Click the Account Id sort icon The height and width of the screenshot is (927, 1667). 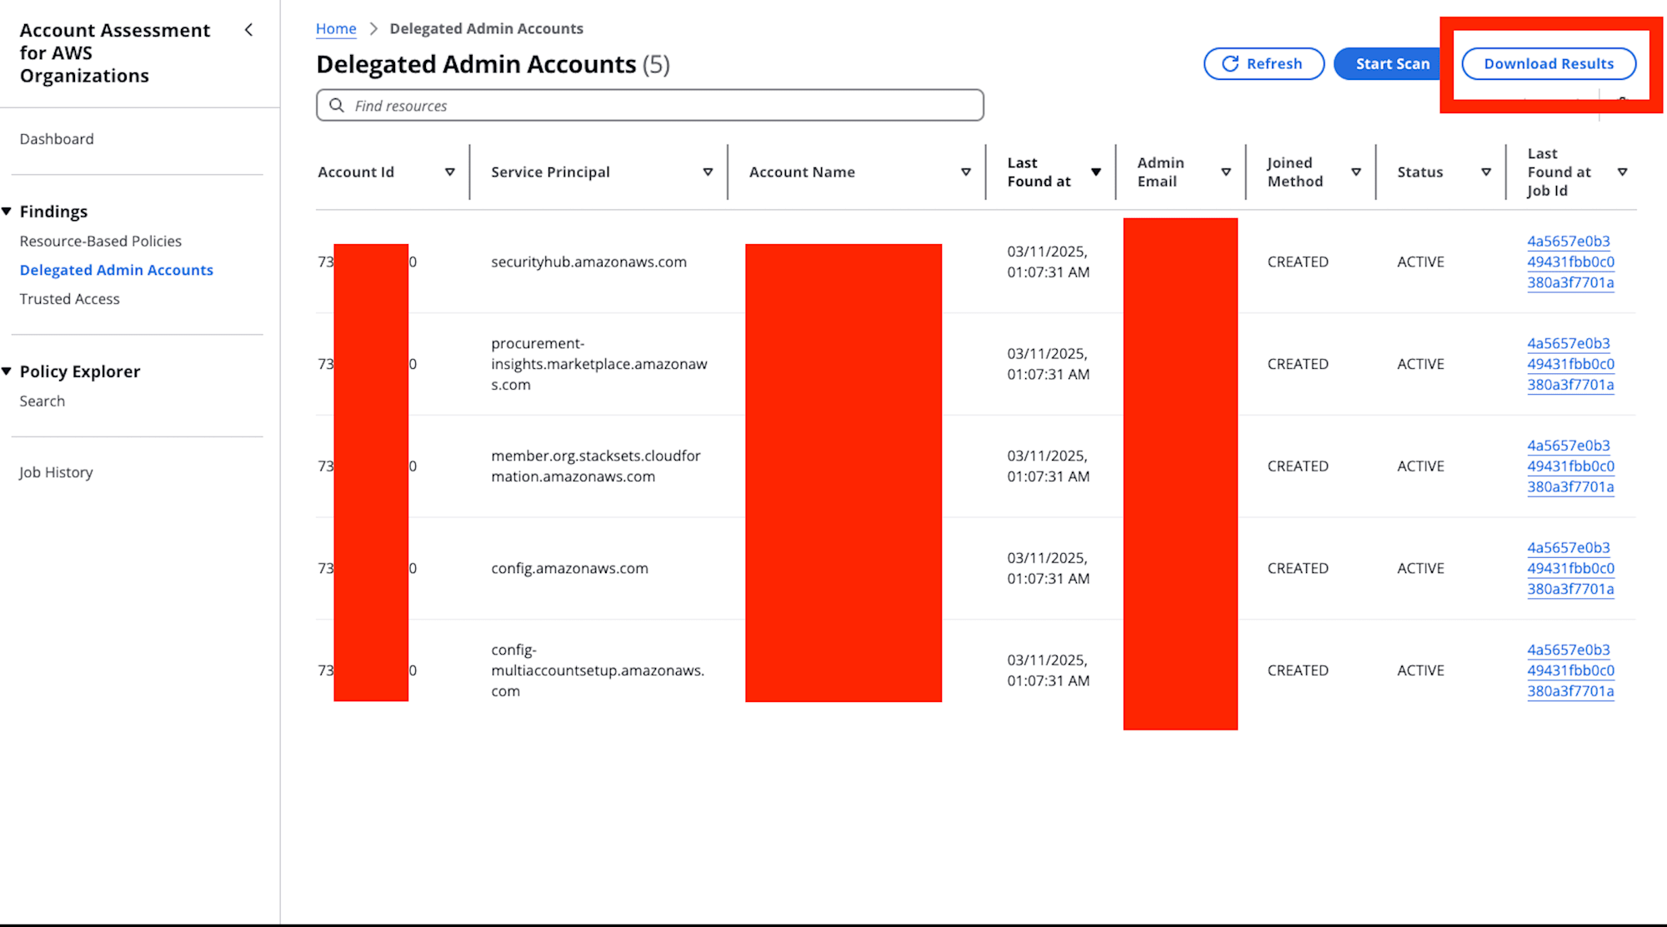[x=450, y=172]
